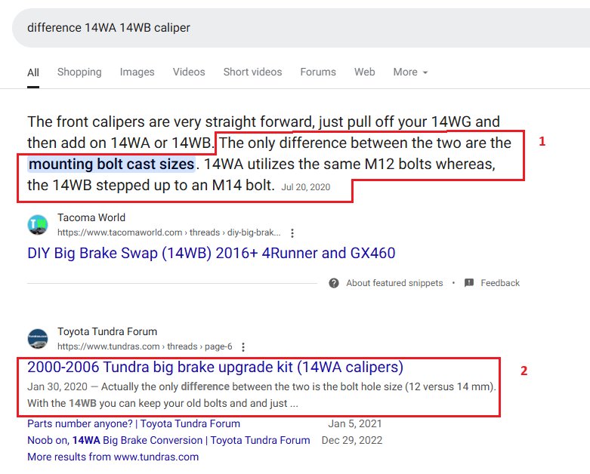Open Noob on, 14WA Big Brake Conversion sitelink
This screenshot has width=590, height=474.
(x=168, y=440)
